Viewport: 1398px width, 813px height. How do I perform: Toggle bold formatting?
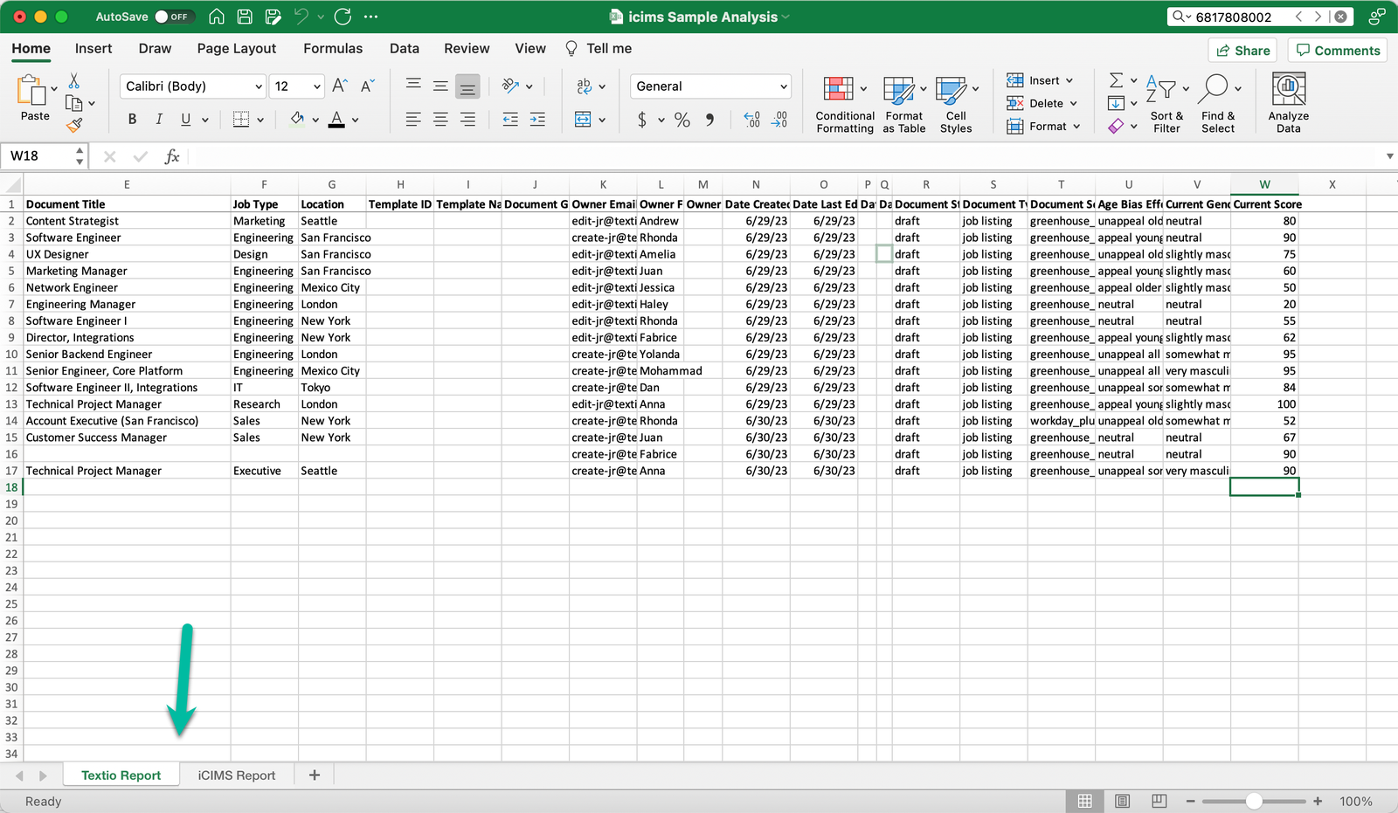(132, 119)
